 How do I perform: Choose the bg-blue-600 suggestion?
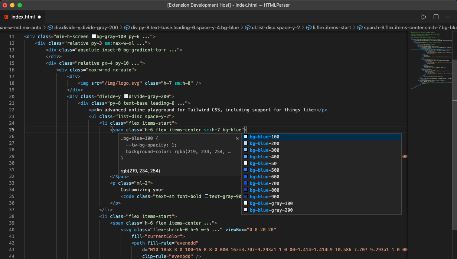[x=321, y=177]
